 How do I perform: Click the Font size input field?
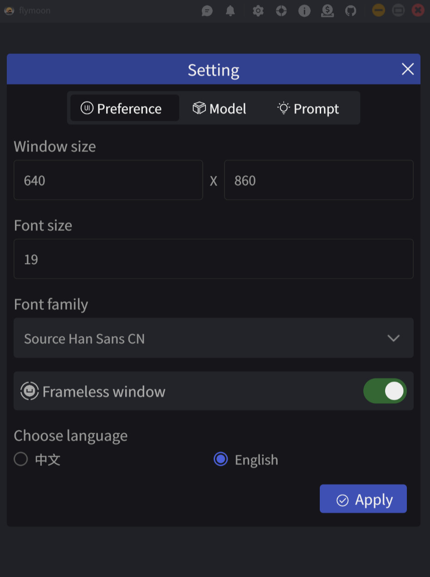(213, 259)
